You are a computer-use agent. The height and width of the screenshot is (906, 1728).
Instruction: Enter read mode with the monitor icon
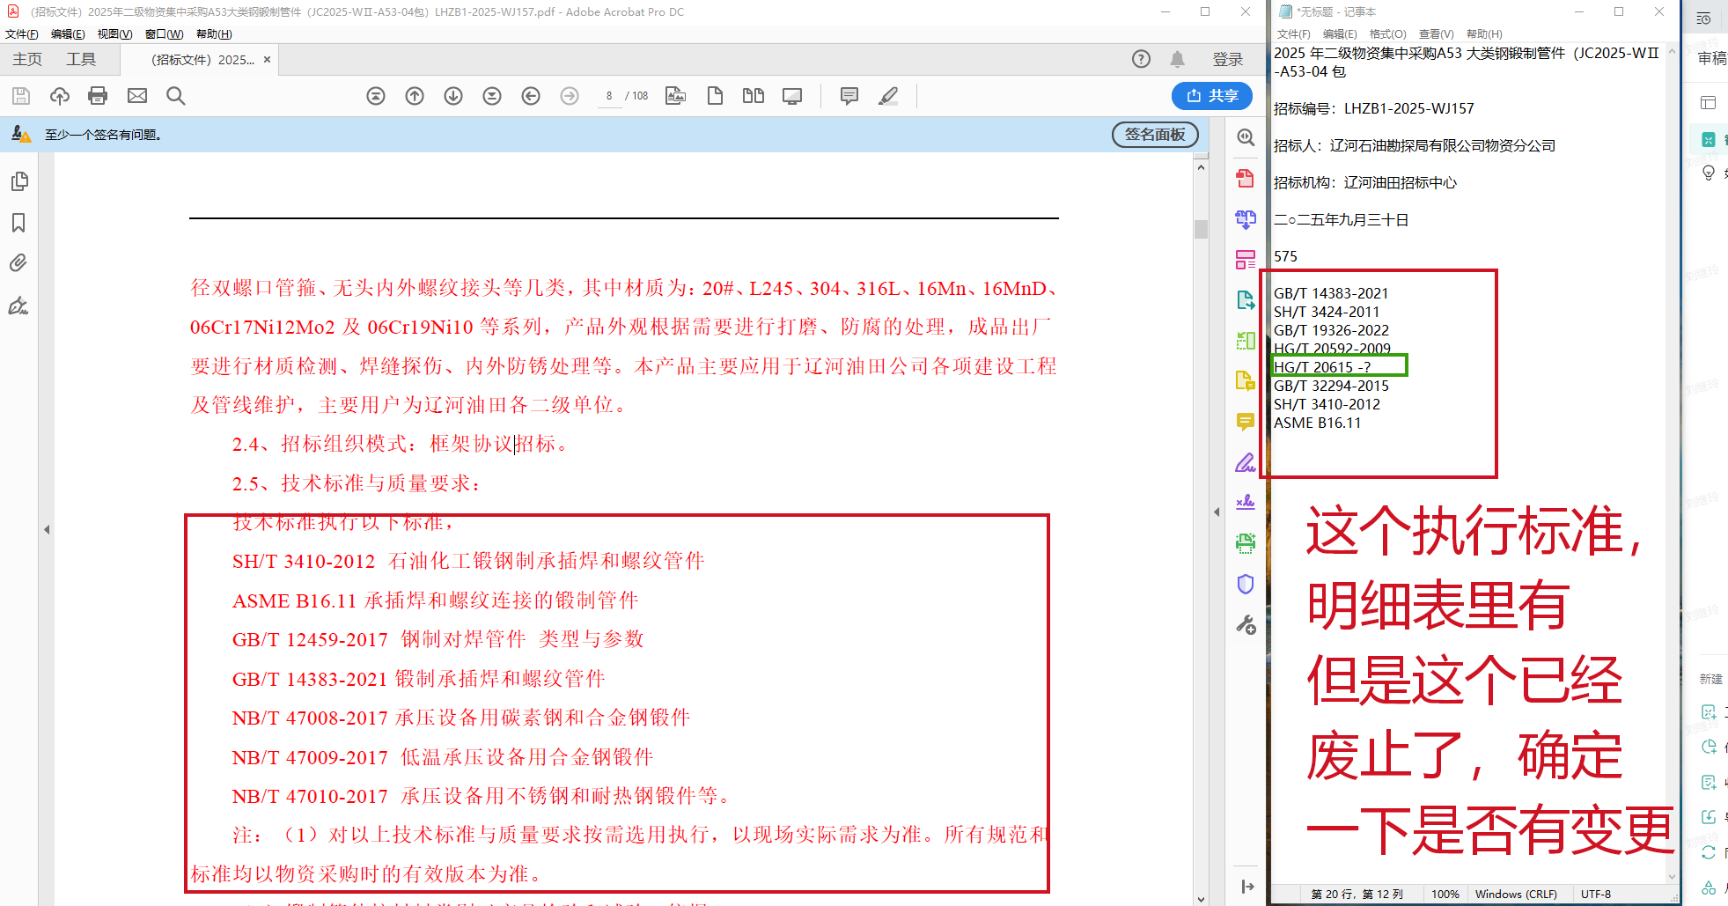click(x=792, y=96)
